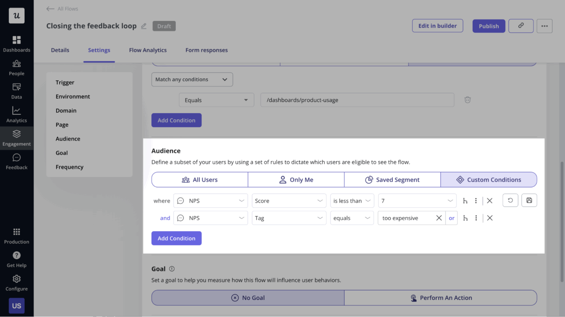This screenshot has height=317, width=565.
Task: Save the audience conditions with disk icon
Action: coord(529,200)
